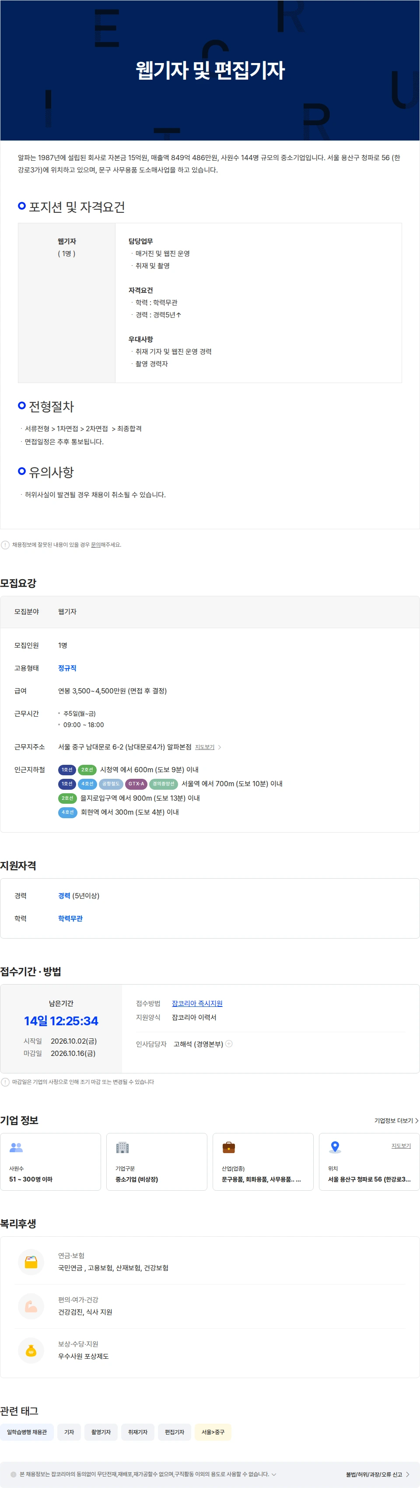Click 잡코리아 즉시지원 link

197,1003
